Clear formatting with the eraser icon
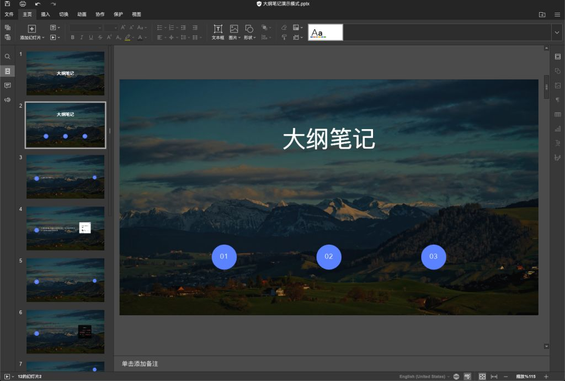The width and height of the screenshot is (565, 381). pos(284,28)
